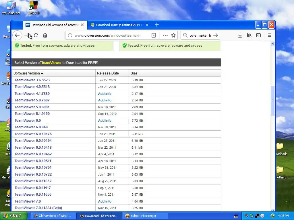Show site information icon in address bar

coord(70,35)
